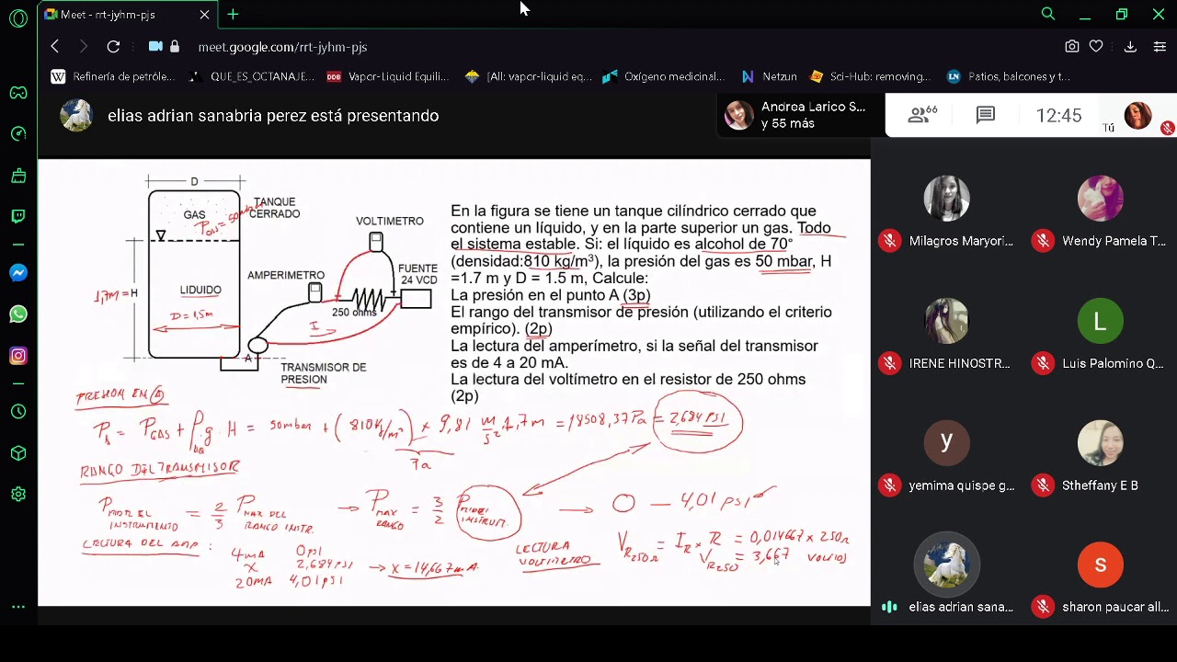
Task: Select Wendy Pamela T... participant tile
Action: pos(1101,213)
